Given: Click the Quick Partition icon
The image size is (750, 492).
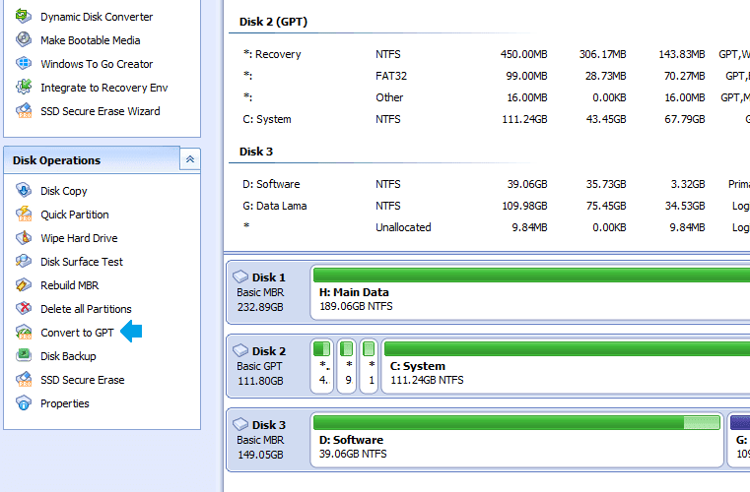Looking at the screenshot, I should pyautogui.click(x=24, y=214).
